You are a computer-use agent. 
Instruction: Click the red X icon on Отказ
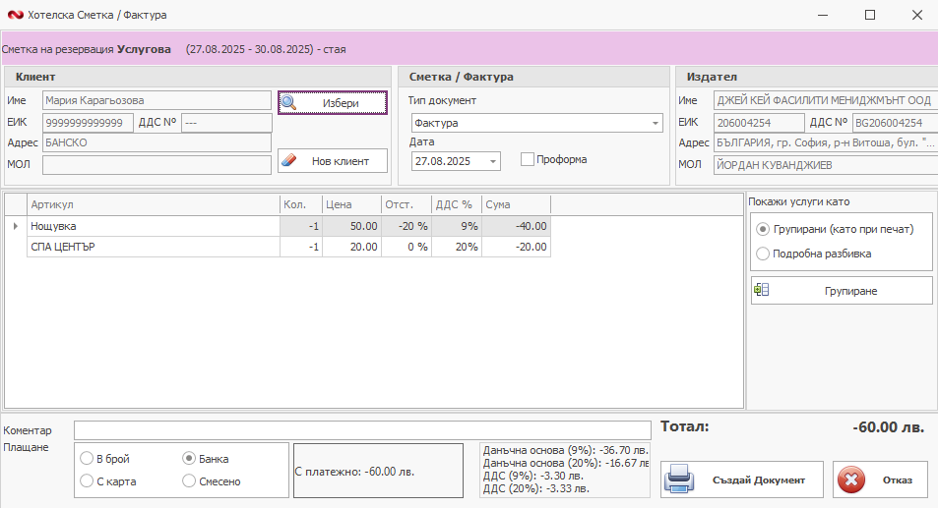tap(850, 480)
